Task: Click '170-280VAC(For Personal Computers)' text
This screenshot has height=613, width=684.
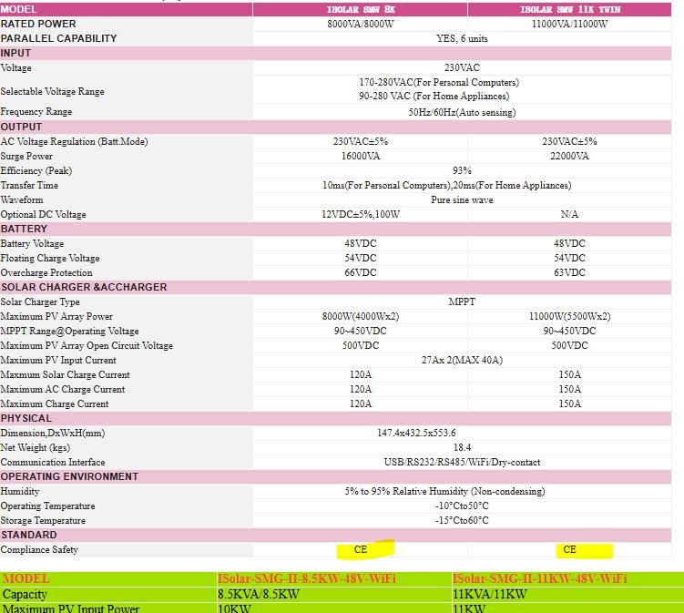Action: click(439, 83)
